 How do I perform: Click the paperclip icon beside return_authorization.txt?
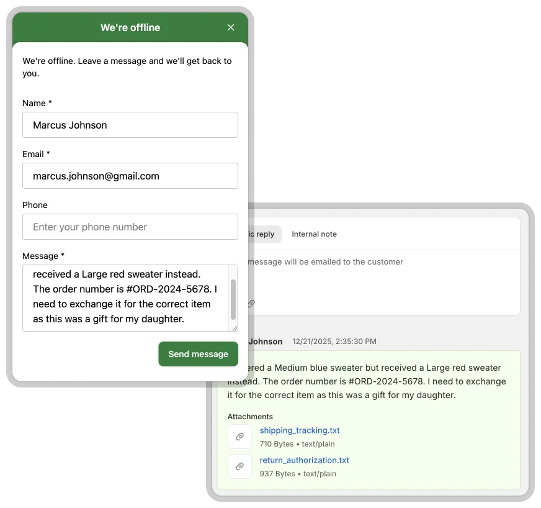240,466
